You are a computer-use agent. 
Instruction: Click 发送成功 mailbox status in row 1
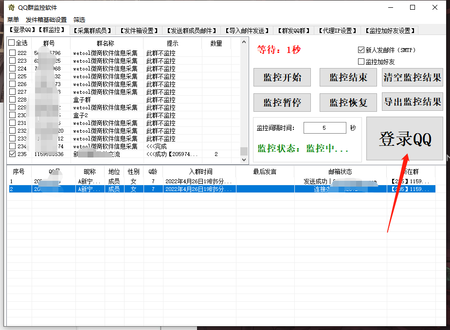pos(315,181)
